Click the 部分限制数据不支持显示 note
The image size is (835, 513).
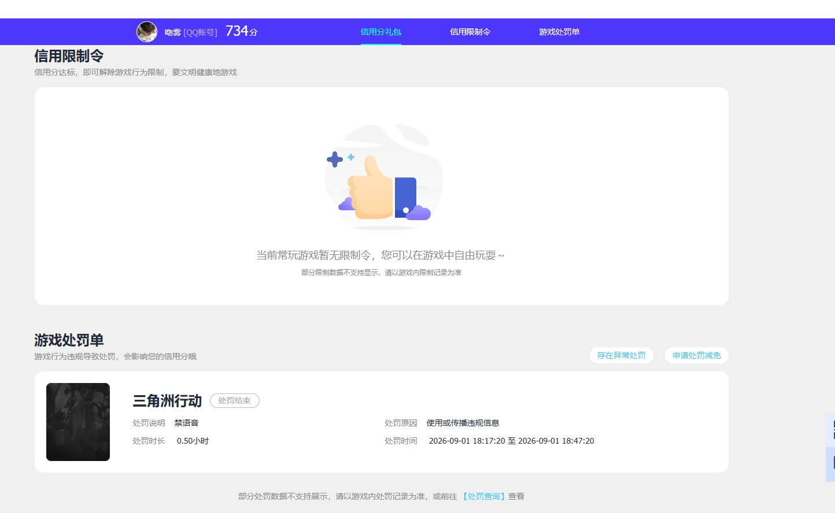click(x=381, y=273)
